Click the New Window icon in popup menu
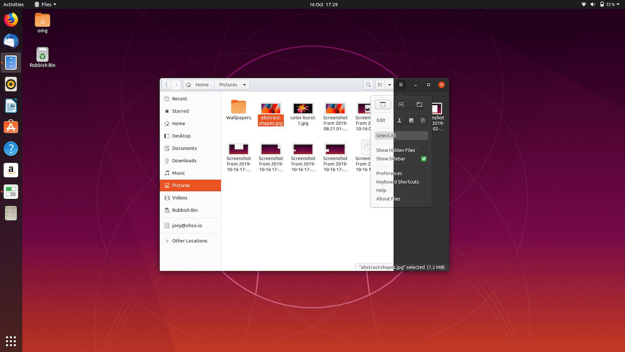This screenshot has width=625, height=352. tap(383, 105)
